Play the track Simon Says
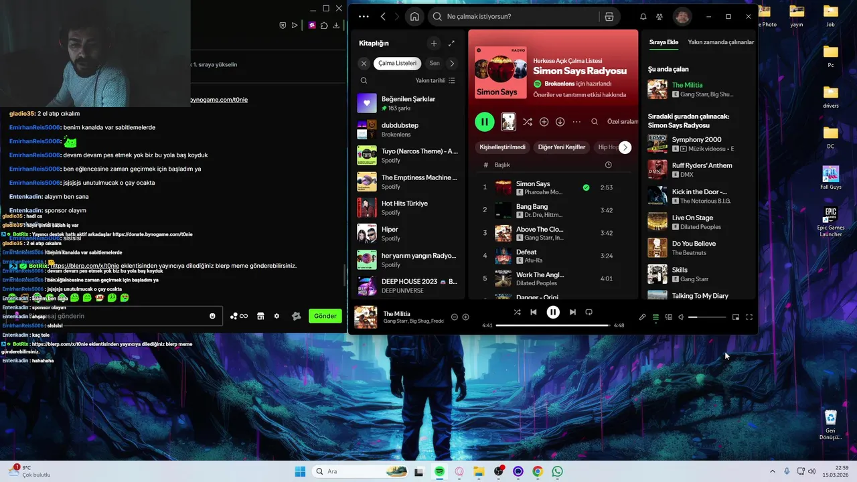This screenshot has width=857, height=482. click(554, 187)
